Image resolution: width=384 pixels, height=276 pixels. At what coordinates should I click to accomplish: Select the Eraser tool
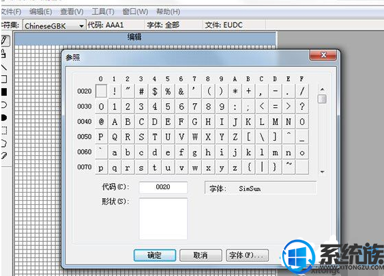pos(4,156)
